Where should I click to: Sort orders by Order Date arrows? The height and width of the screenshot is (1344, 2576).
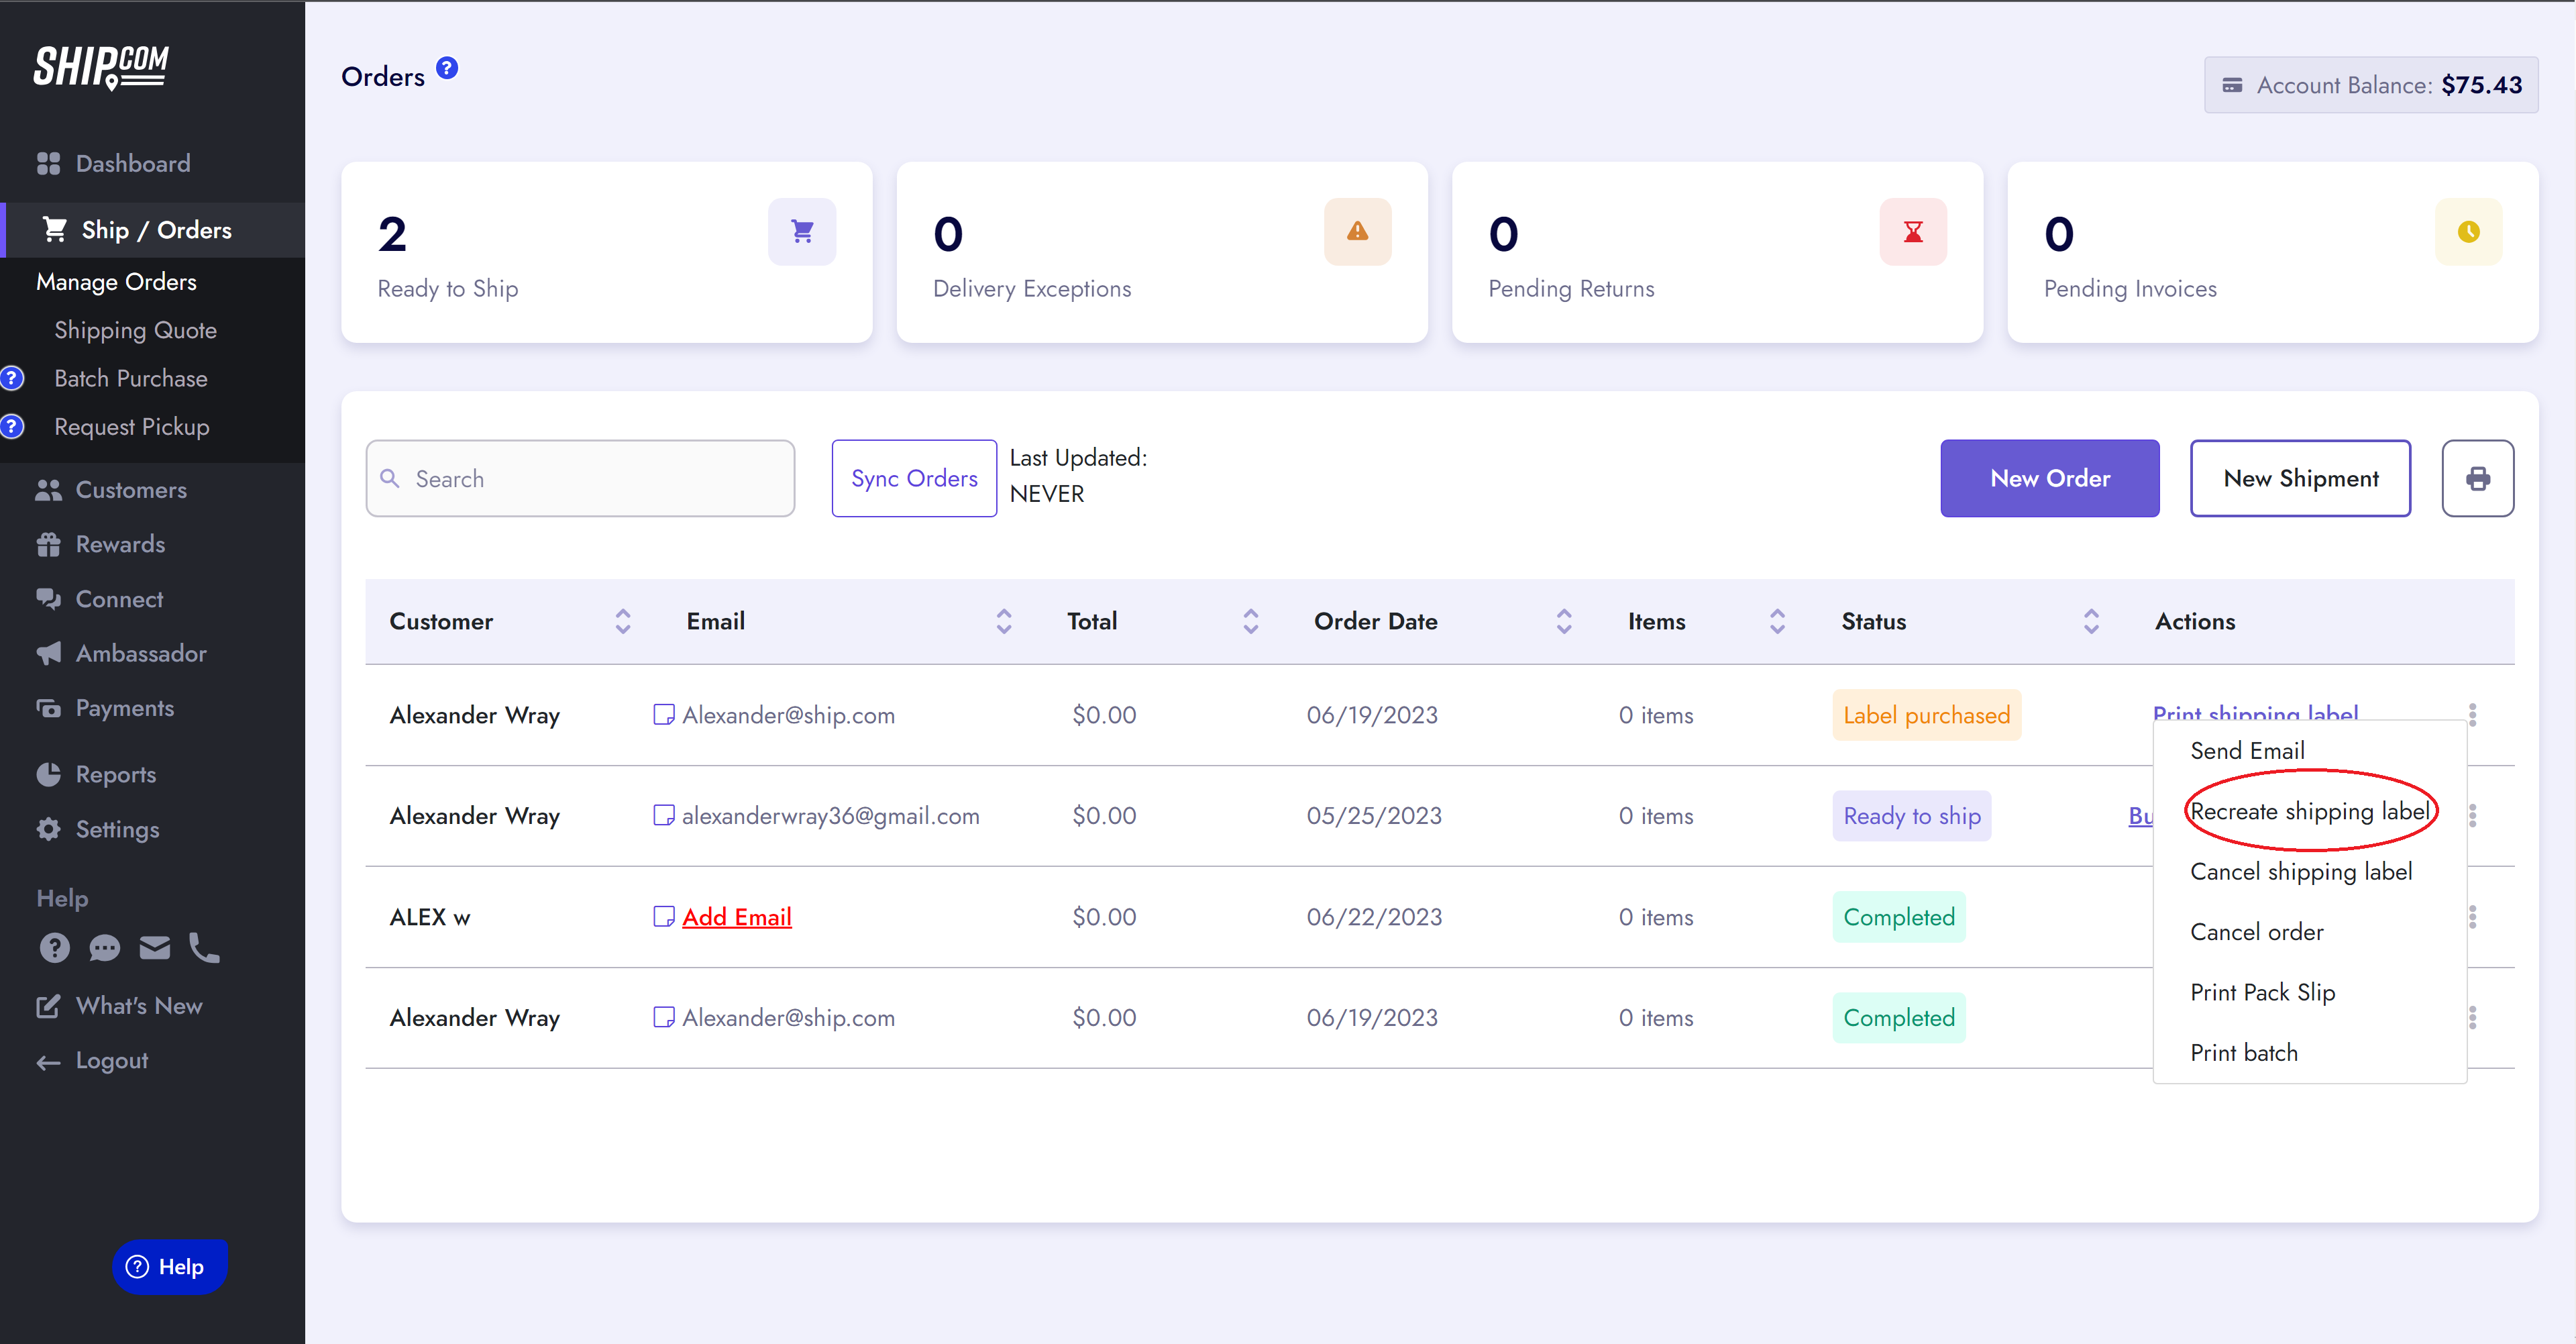(1563, 621)
